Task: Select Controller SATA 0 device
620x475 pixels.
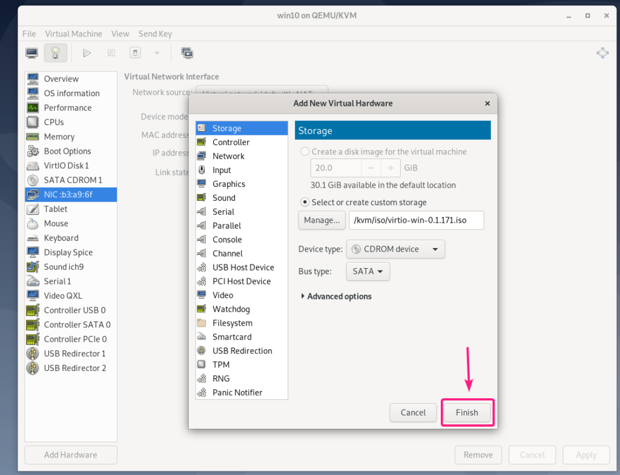Action: pyautogui.click(x=71, y=324)
